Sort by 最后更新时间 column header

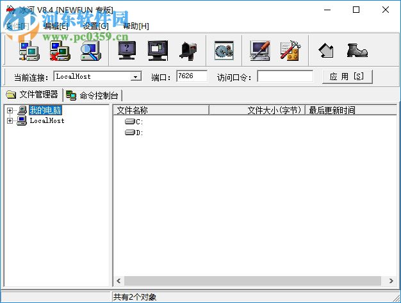pyautogui.click(x=351, y=110)
